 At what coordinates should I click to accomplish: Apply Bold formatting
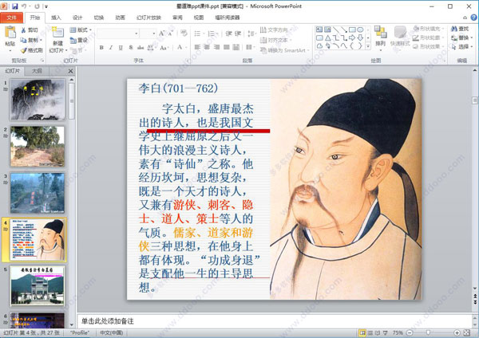(x=101, y=47)
